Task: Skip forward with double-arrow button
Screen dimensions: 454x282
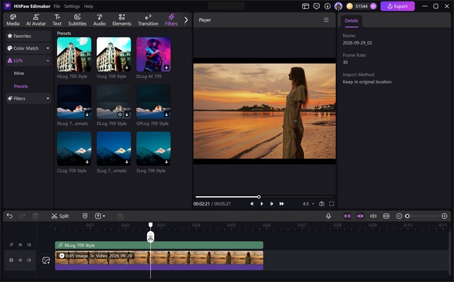Action: click(x=282, y=204)
